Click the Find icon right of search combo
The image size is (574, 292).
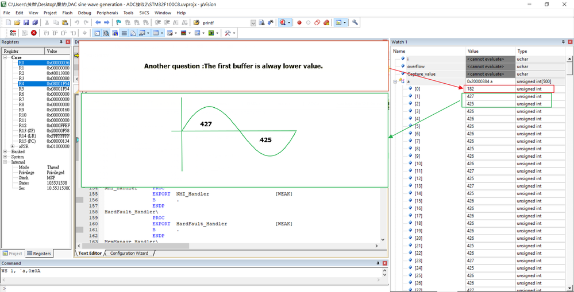pyautogui.click(x=262, y=22)
